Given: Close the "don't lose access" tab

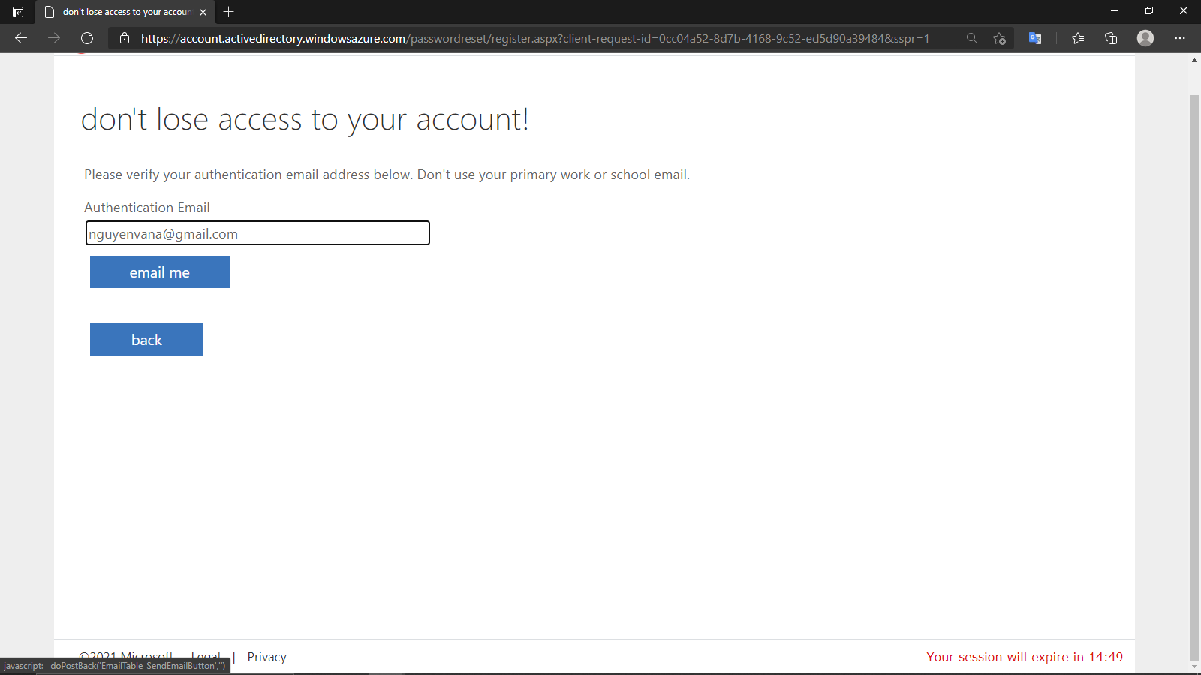Looking at the screenshot, I should pyautogui.click(x=203, y=12).
